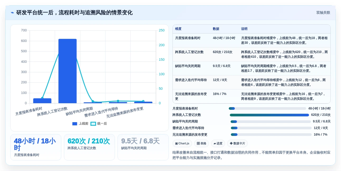Click the 数据 column header
341x171 pixels.
pyautogui.click(x=216, y=29)
